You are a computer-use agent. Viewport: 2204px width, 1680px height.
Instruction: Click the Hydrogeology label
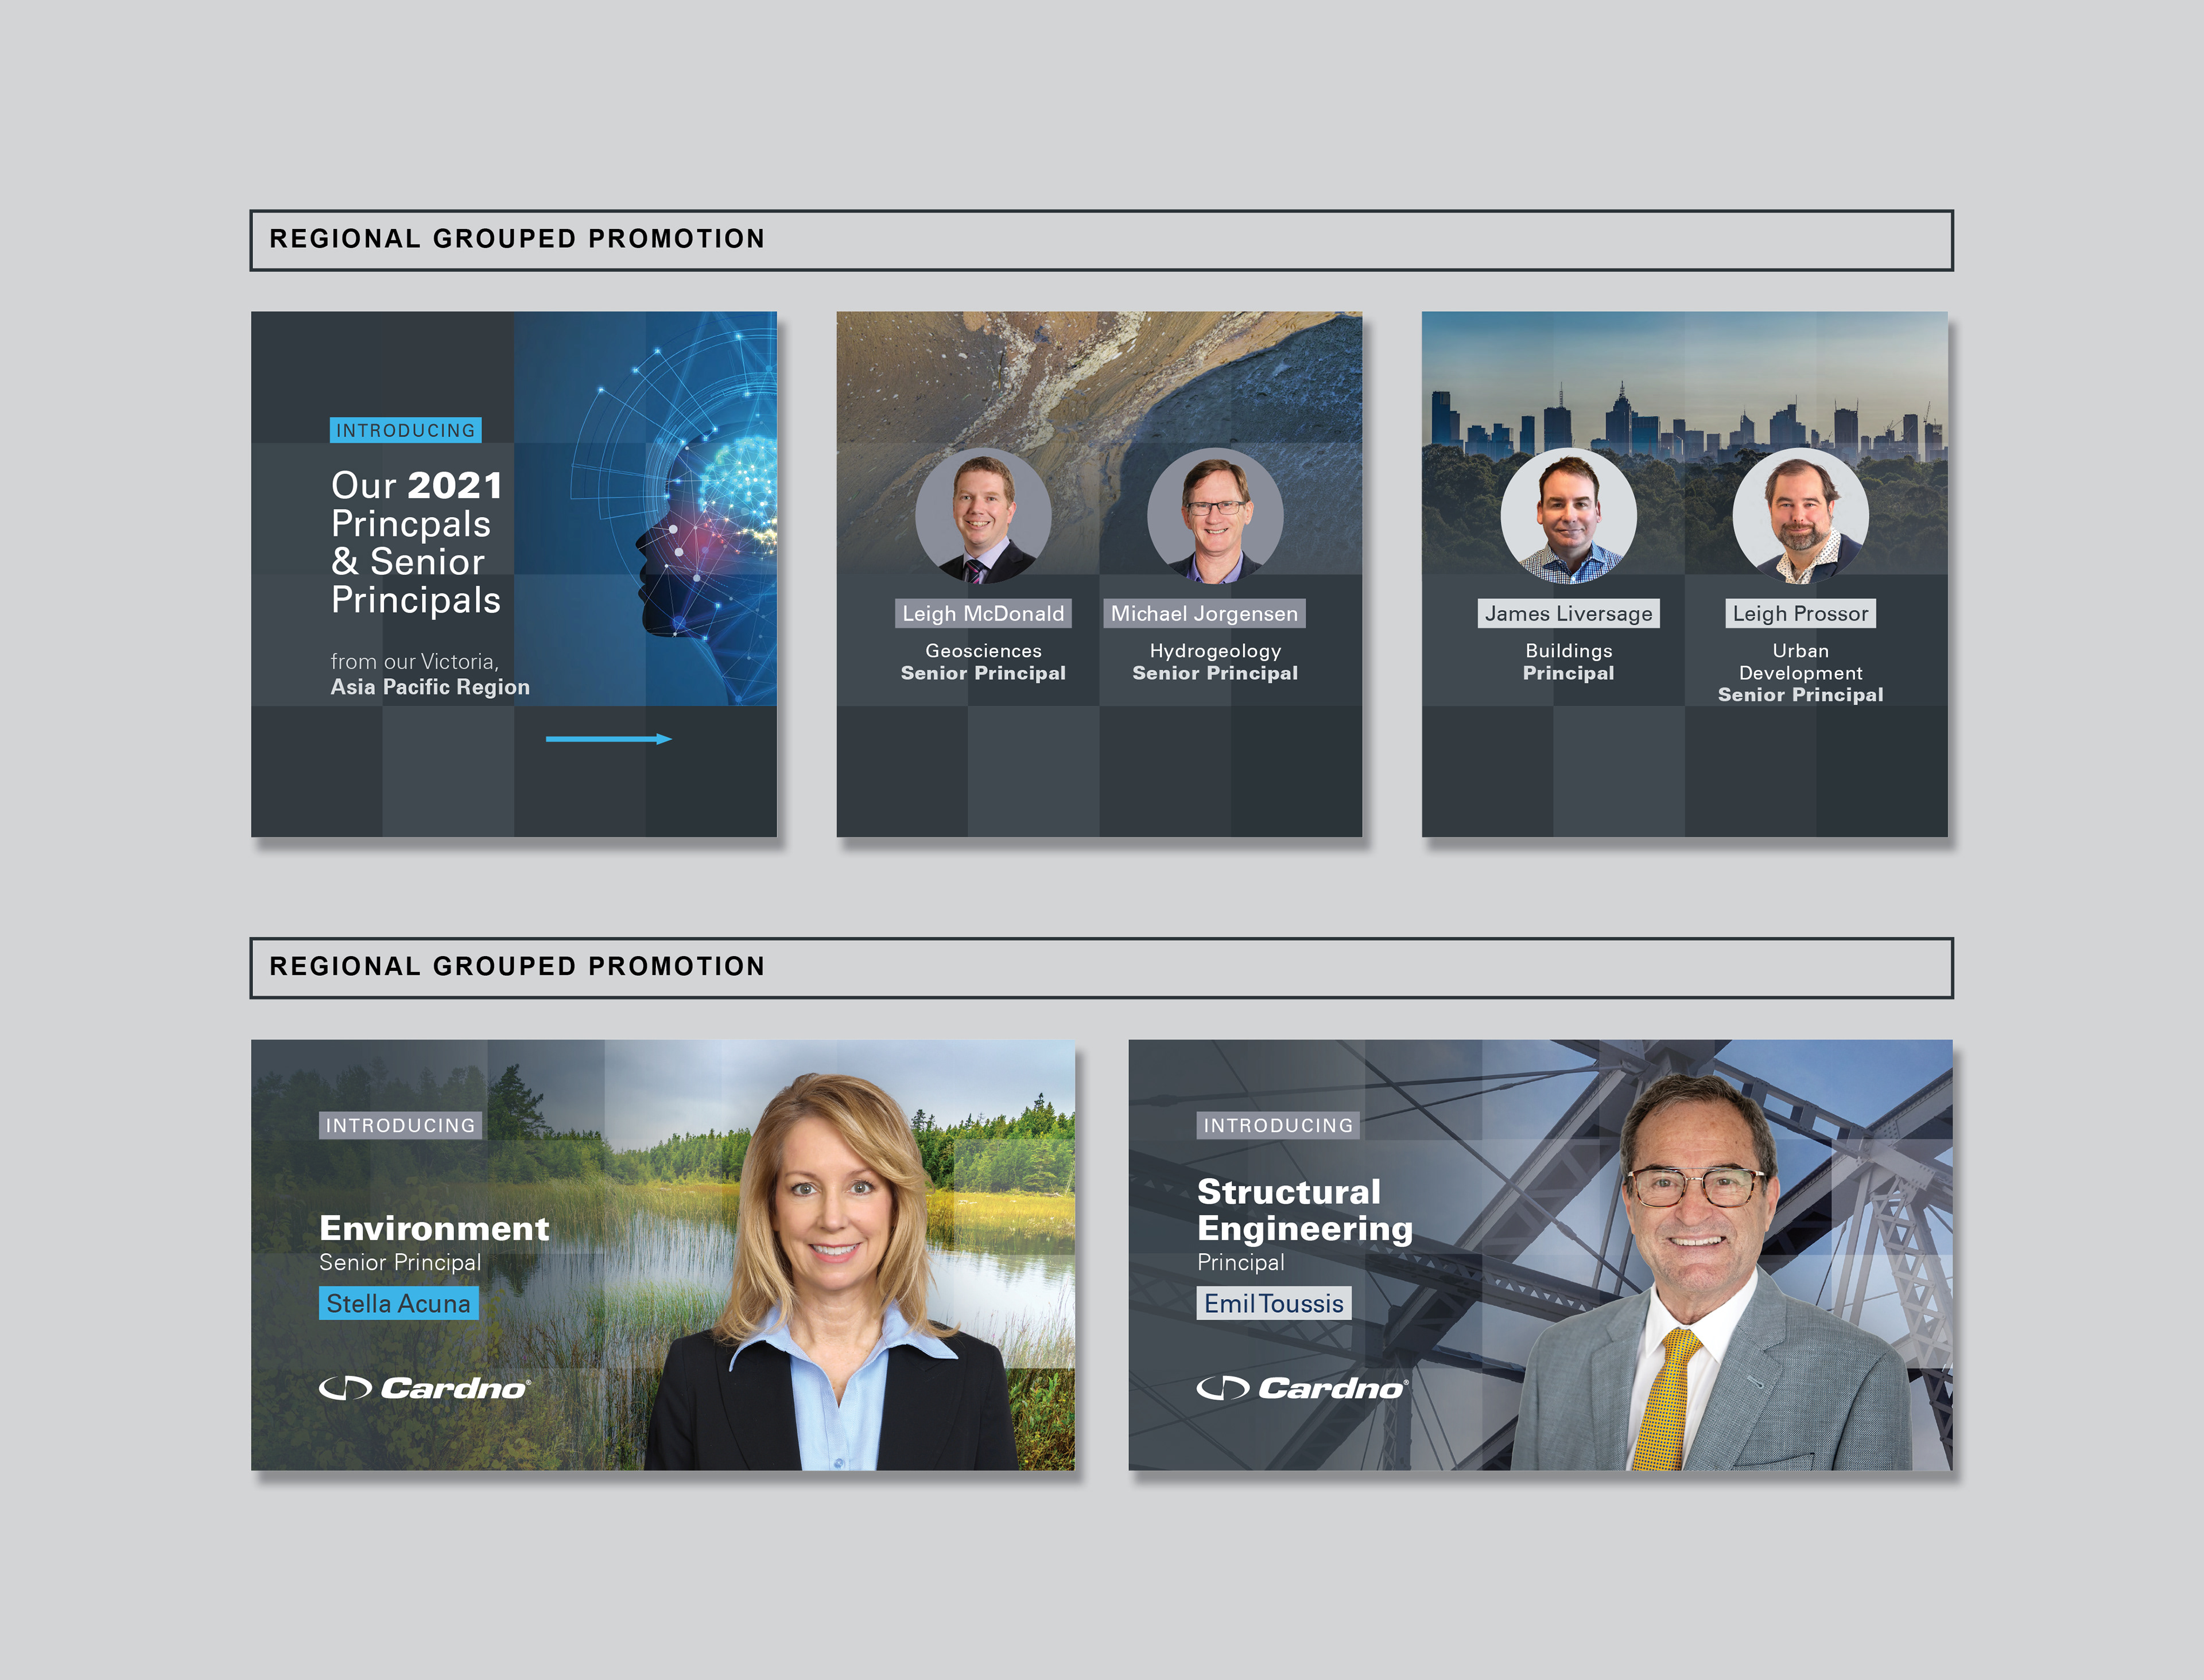pyautogui.click(x=1214, y=651)
